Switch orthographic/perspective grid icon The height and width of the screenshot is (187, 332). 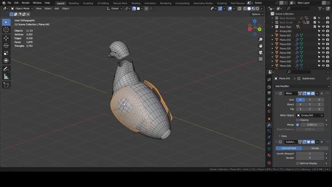point(260,59)
